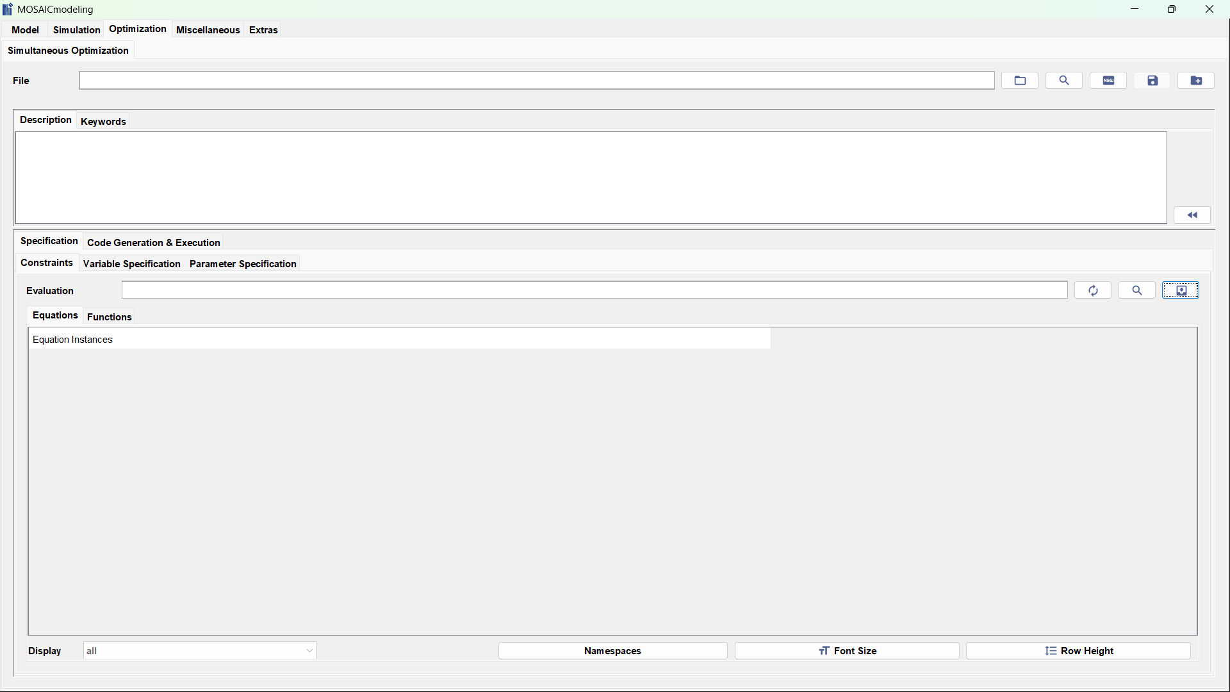1230x692 pixels.
Task: Open the Variable Specification tab
Action: pyautogui.click(x=132, y=263)
